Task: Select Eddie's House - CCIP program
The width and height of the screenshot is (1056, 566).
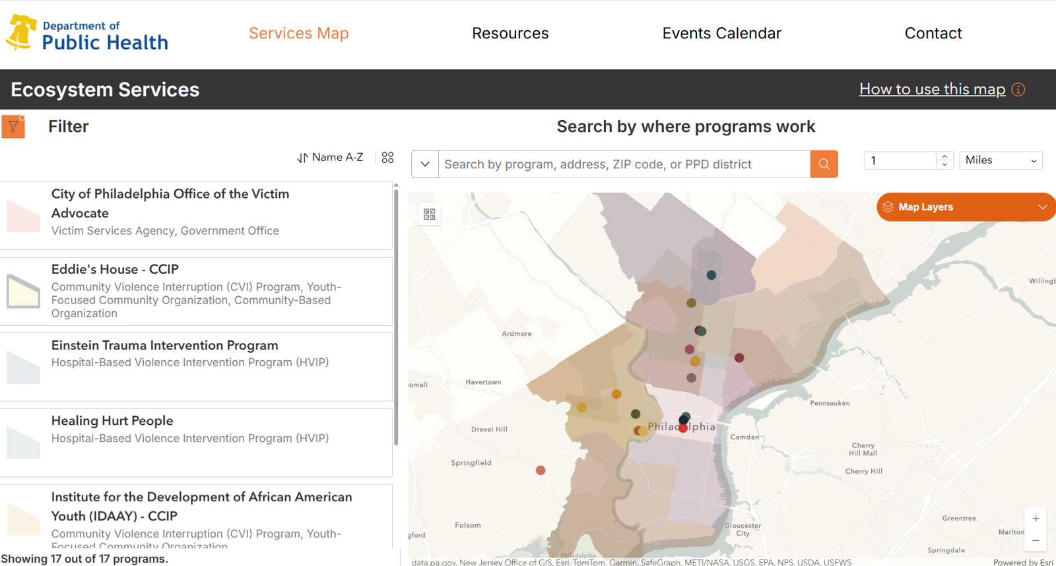Action: (115, 270)
